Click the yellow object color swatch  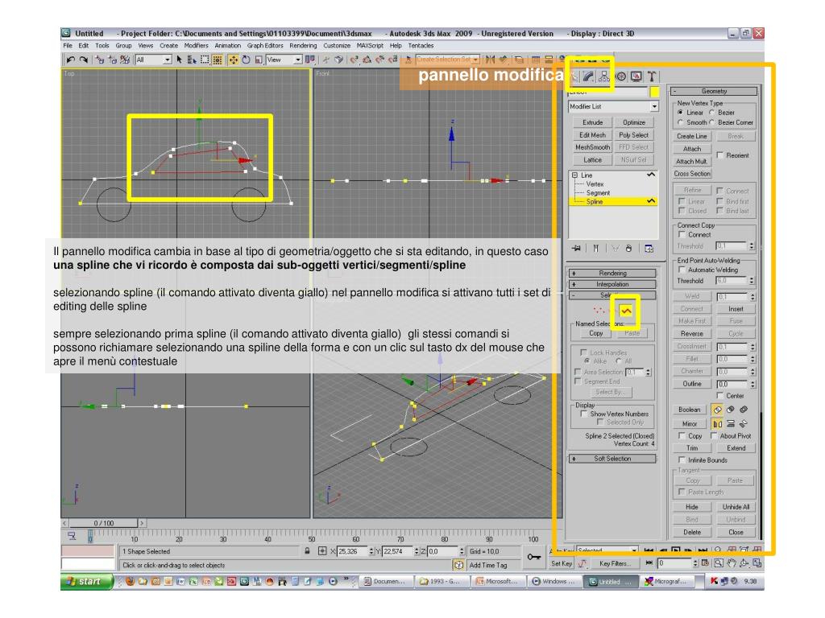pyautogui.click(x=654, y=93)
